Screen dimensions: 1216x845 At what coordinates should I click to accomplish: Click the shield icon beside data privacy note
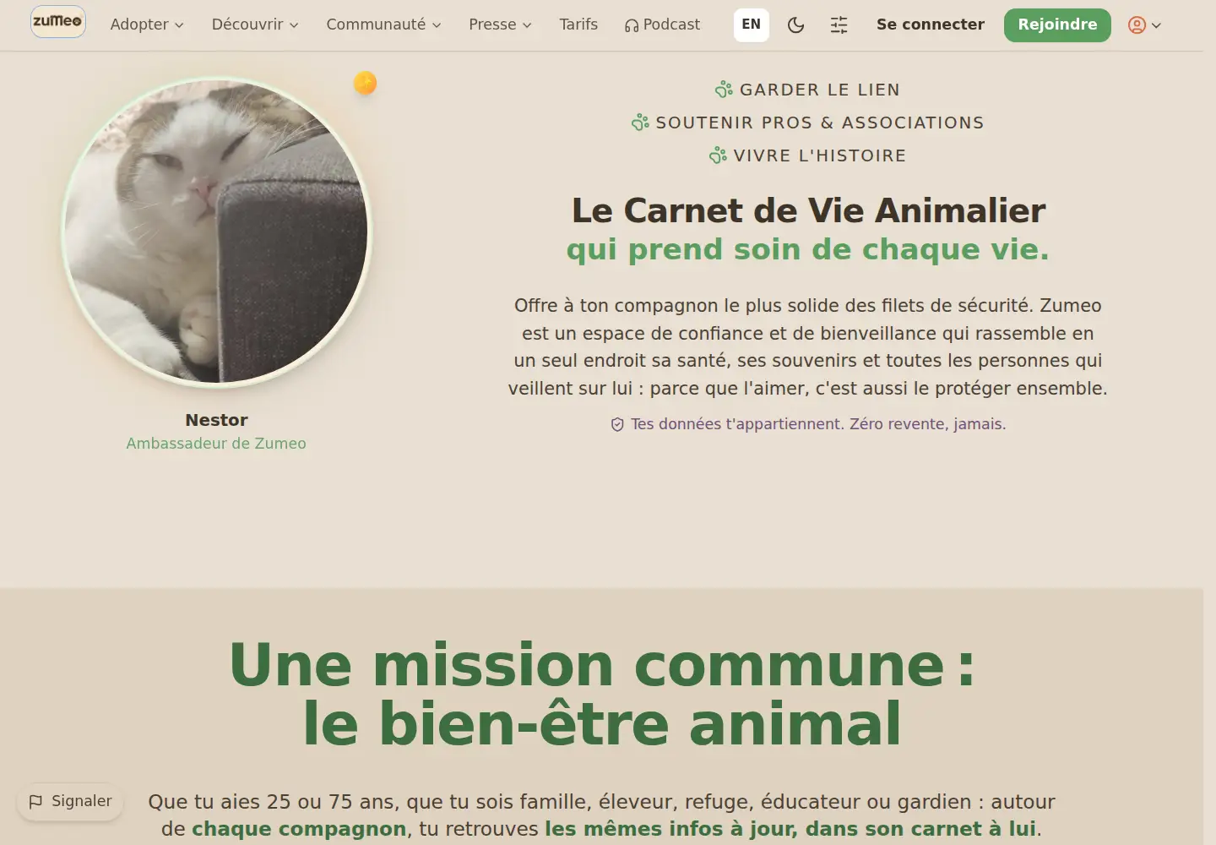[x=617, y=424]
